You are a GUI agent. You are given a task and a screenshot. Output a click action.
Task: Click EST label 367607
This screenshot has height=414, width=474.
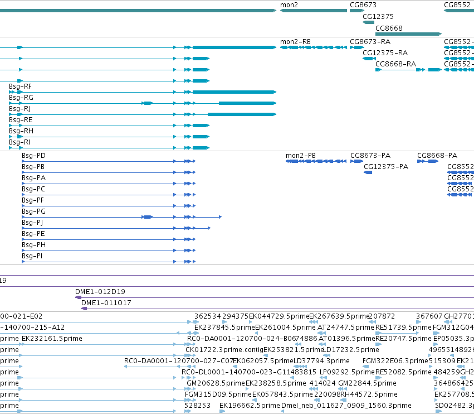pyautogui.click(x=429, y=316)
